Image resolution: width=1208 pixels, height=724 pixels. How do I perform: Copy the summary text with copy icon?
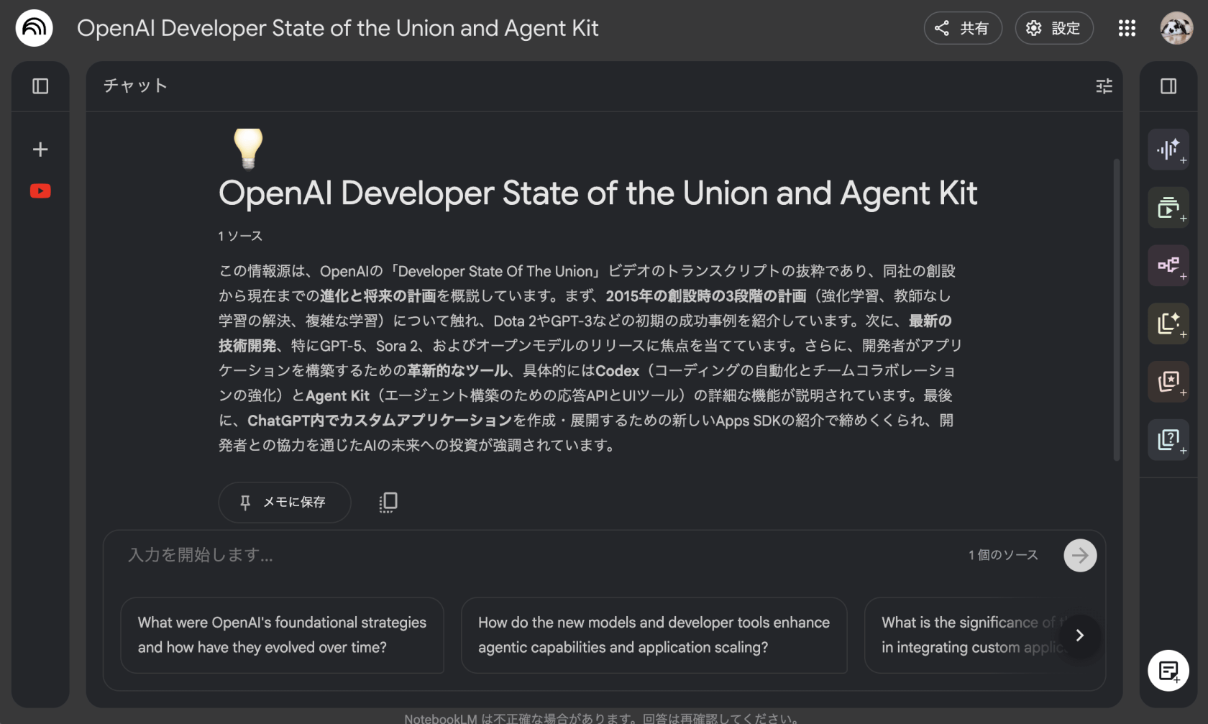(388, 502)
